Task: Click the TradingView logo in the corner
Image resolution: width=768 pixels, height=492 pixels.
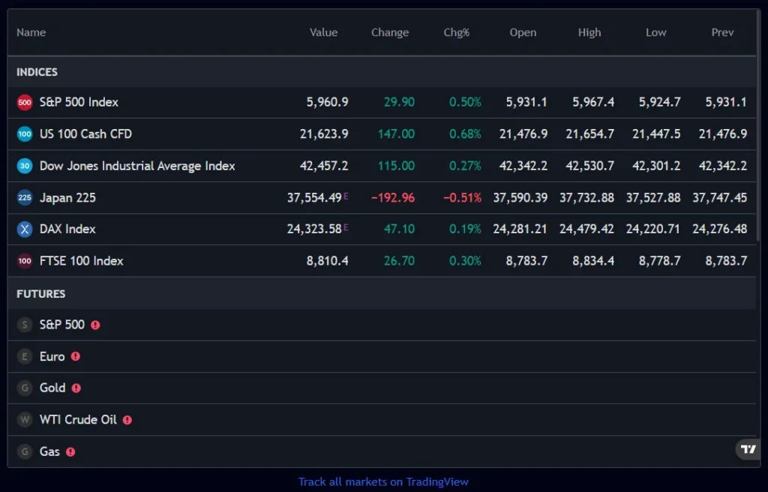Action: [x=747, y=448]
